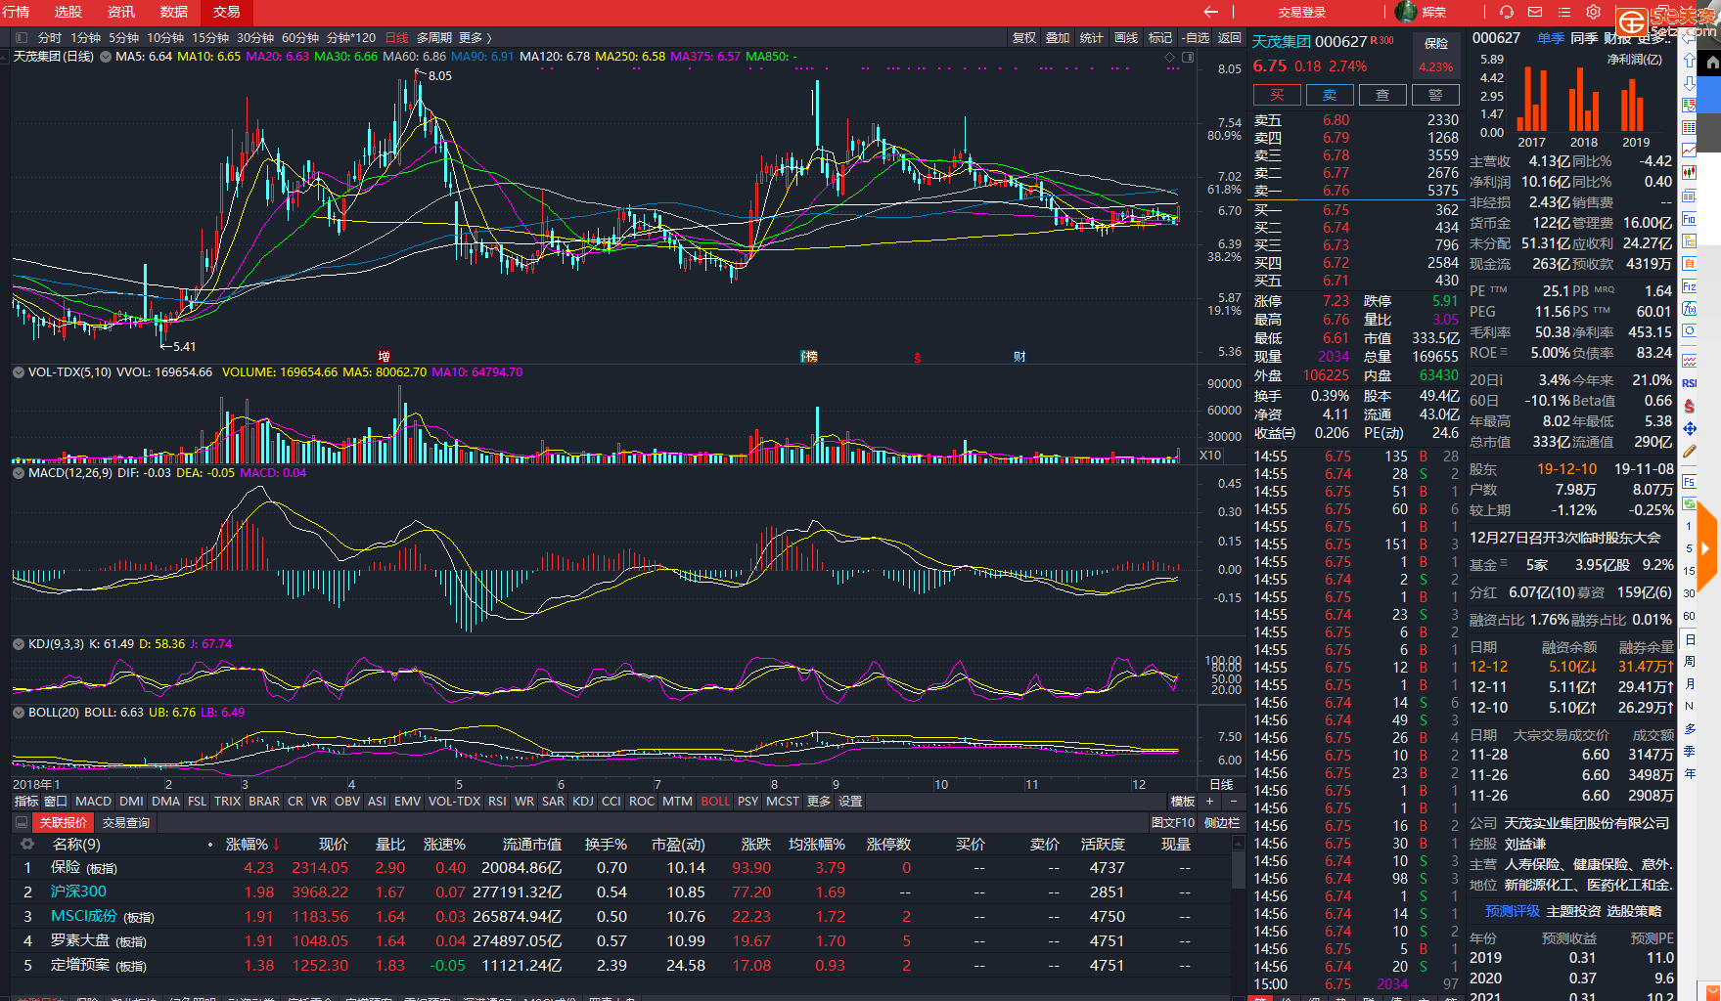Viewport: 1721px width, 1001px height.
Task: Click the red 买 buy button
Action: [1277, 95]
